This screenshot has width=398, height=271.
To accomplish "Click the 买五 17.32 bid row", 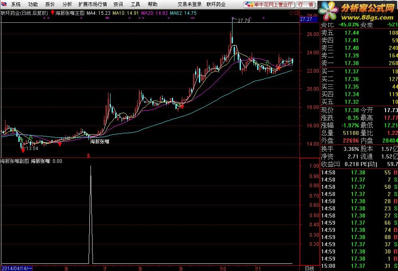I will (359, 102).
